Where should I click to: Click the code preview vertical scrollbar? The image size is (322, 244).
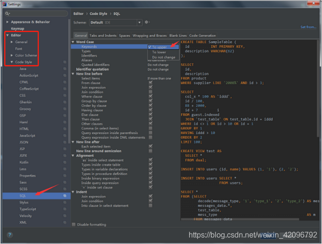tap(318, 89)
